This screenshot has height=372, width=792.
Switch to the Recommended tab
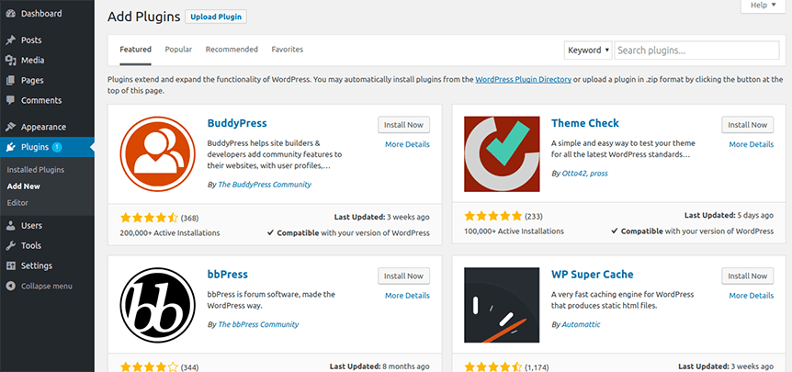point(232,50)
